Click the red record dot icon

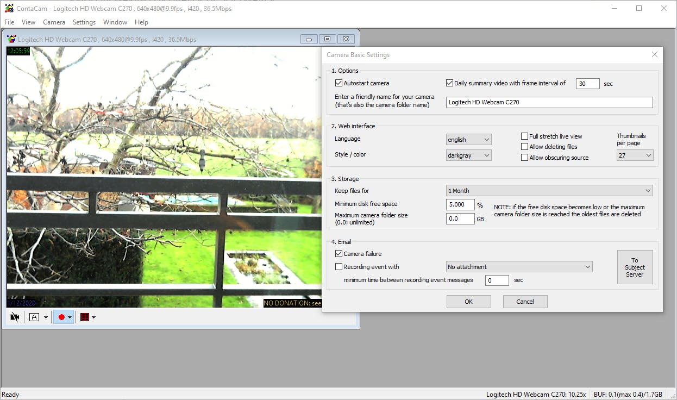tap(61, 317)
